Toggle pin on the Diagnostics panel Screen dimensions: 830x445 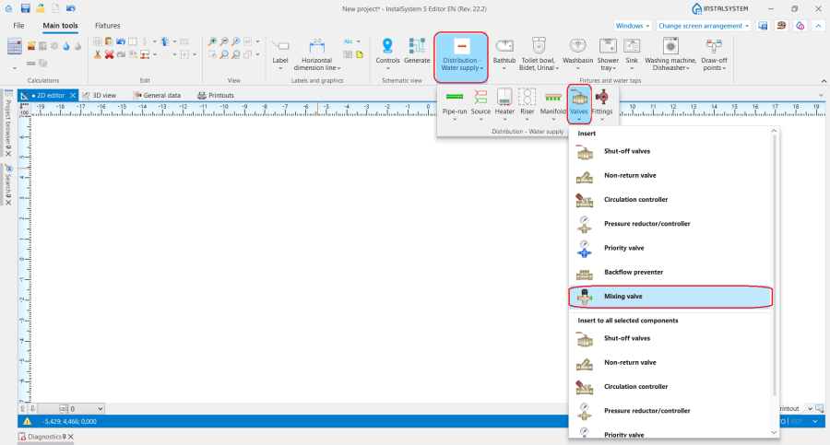65,437
